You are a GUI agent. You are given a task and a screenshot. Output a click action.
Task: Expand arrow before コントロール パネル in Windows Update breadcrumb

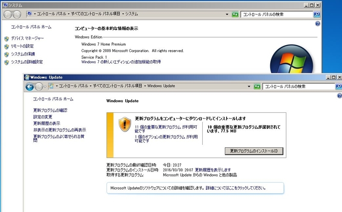tap(57, 86)
